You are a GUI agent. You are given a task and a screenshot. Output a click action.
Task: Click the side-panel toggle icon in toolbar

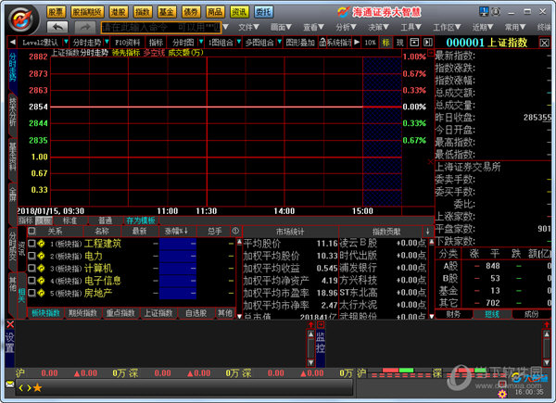point(428,43)
